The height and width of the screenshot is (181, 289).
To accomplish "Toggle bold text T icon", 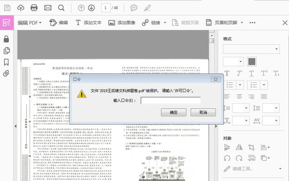I will (x=227, y=73).
